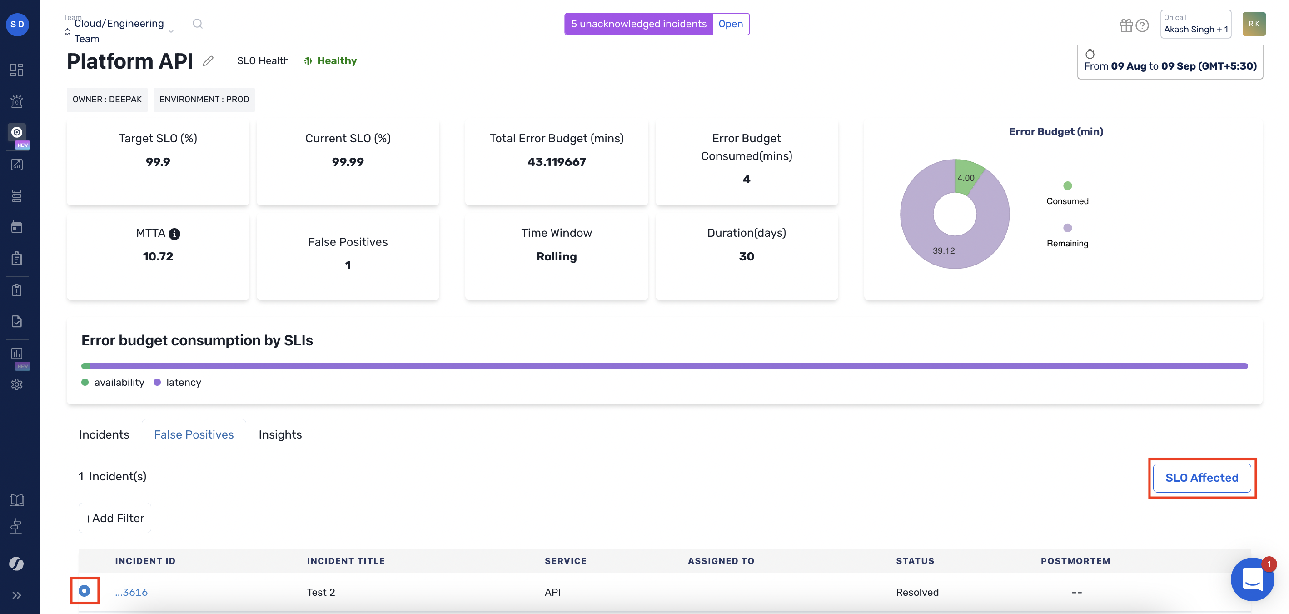Open the Dashboard from the sidebar

16,70
